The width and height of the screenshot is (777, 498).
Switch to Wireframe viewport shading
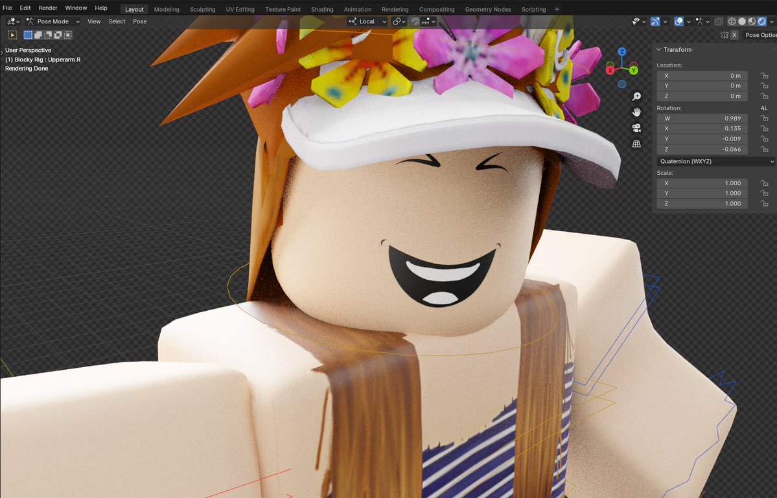[732, 21]
